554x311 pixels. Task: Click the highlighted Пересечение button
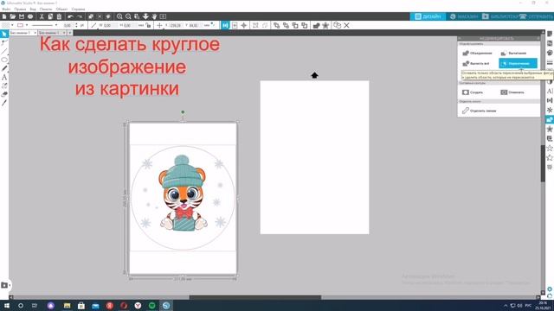pyautogui.click(x=518, y=63)
